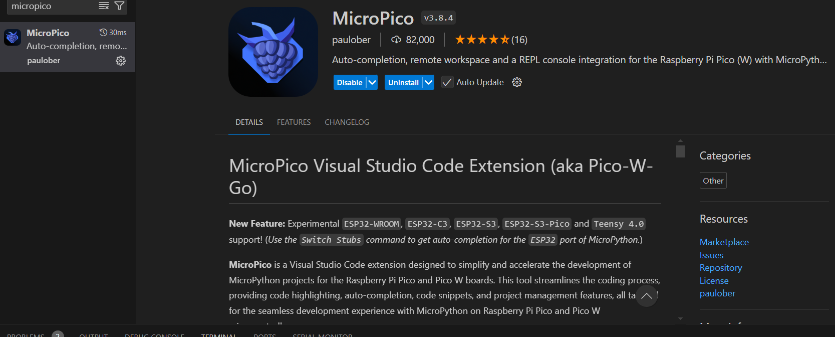This screenshot has width=835, height=337.
Task: Open the PORTS panel tab
Action: (x=264, y=335)
